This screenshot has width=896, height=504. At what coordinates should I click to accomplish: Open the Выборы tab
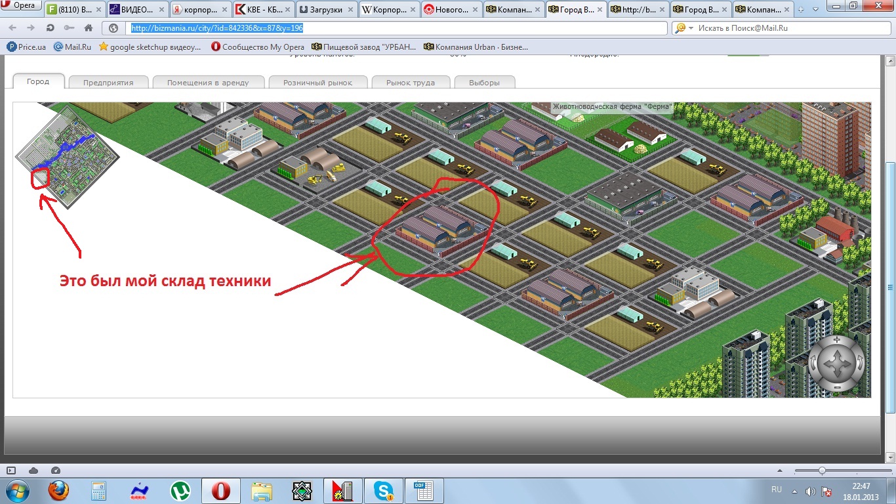pyautogui.click(x=484, y=83)
